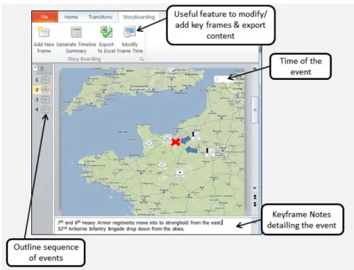Viewport: 354px width, 270px height.
Task: Select the upper blue arrow shape
Action: coord(185,140)
